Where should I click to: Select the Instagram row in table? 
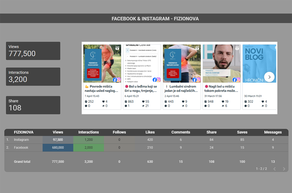[x=146, y=140]
